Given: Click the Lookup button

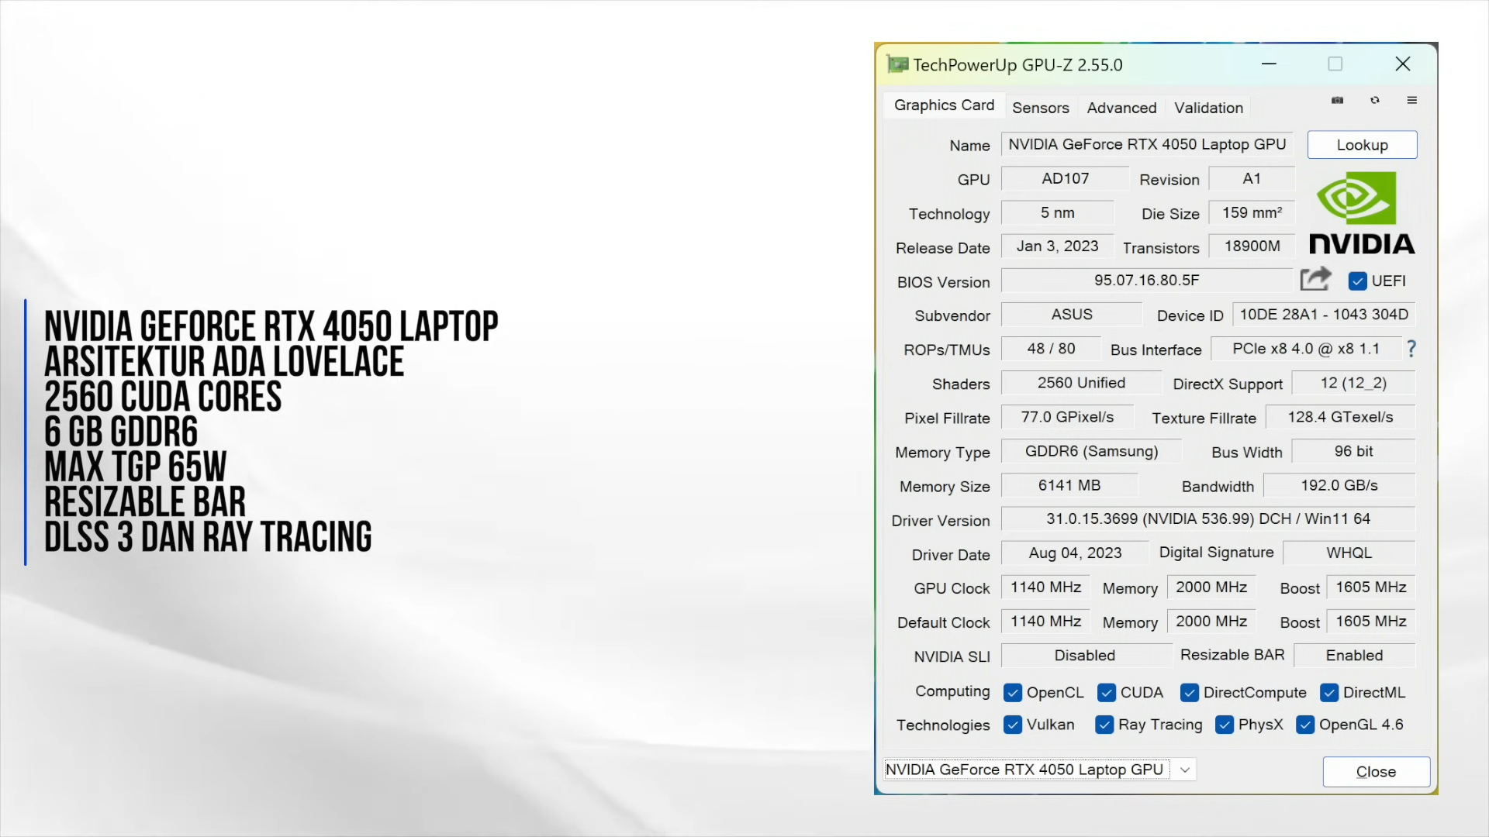Looking at the screenshot, I should tap(1362, 144).
